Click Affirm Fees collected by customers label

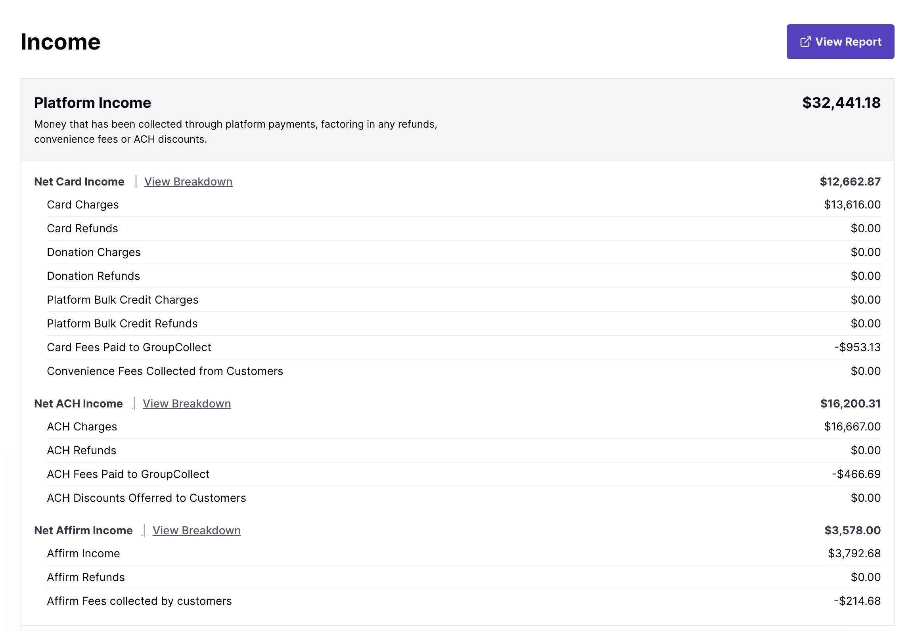click(139, 601)
